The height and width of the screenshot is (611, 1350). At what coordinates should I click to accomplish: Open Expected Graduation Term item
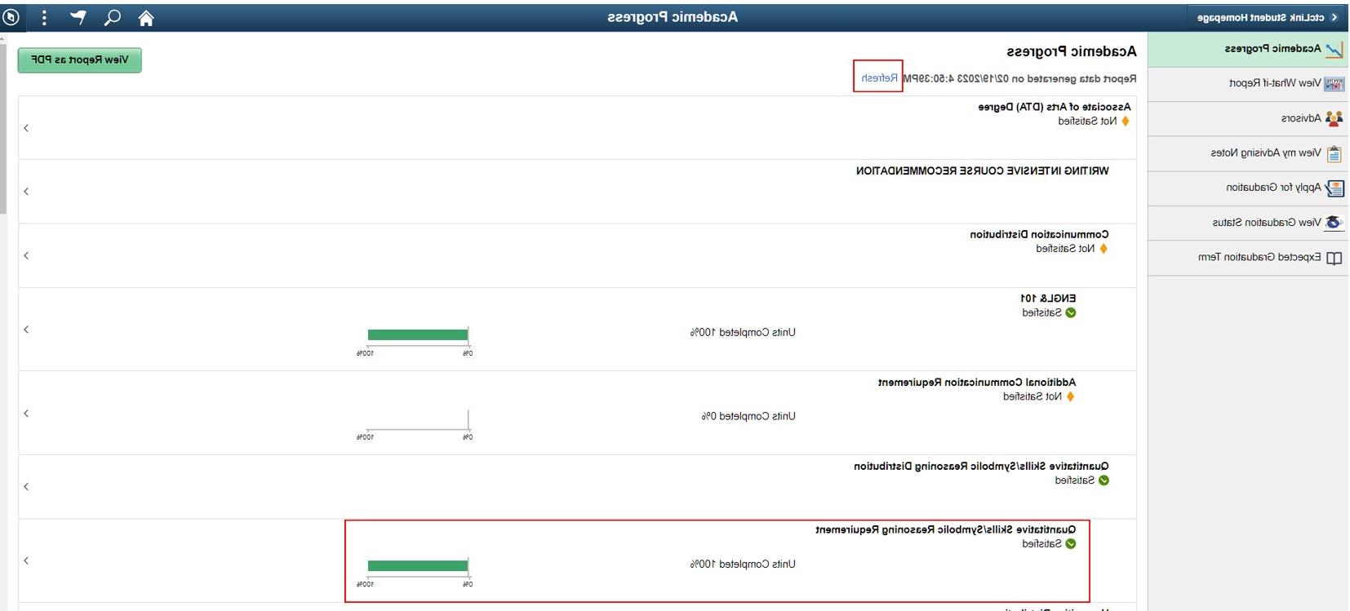(1248, 258)
